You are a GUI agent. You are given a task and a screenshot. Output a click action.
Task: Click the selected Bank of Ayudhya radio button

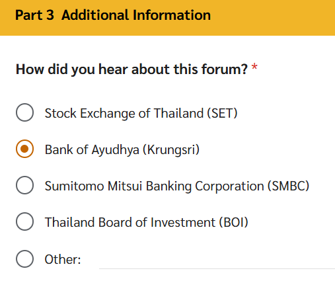pyautogui.click(x=24, y=149)
